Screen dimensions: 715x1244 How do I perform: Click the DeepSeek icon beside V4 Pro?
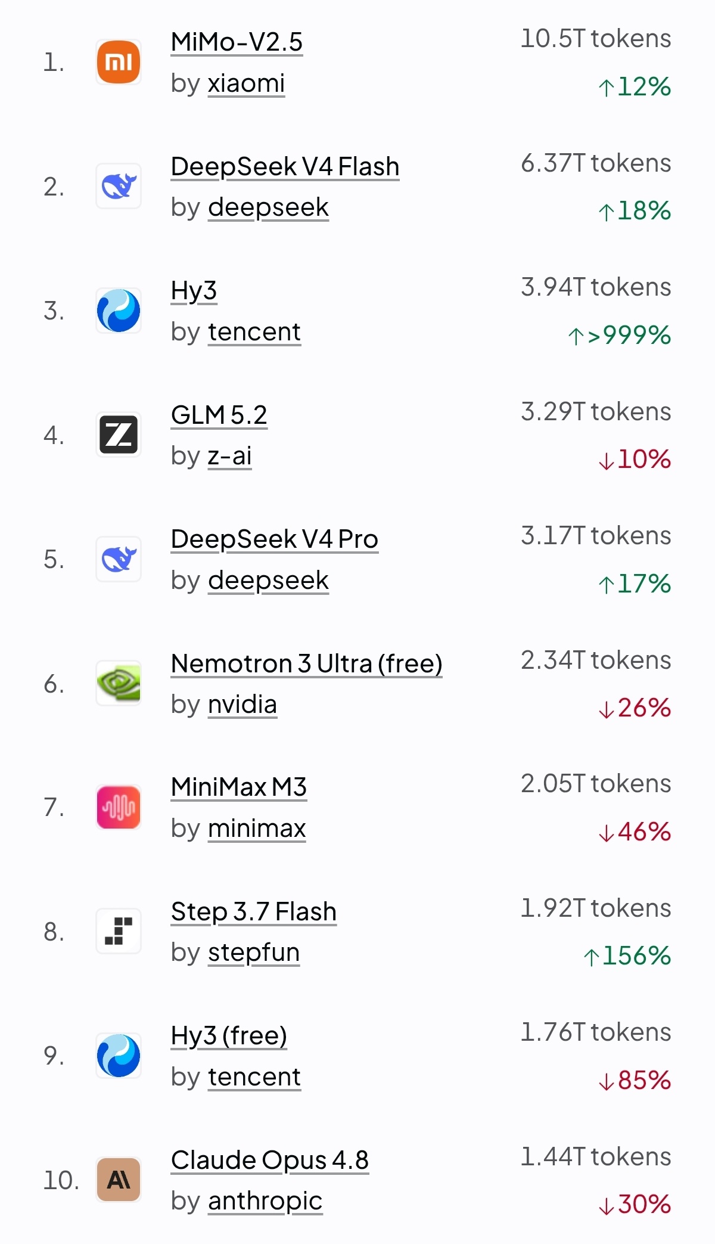coord(119,559)
